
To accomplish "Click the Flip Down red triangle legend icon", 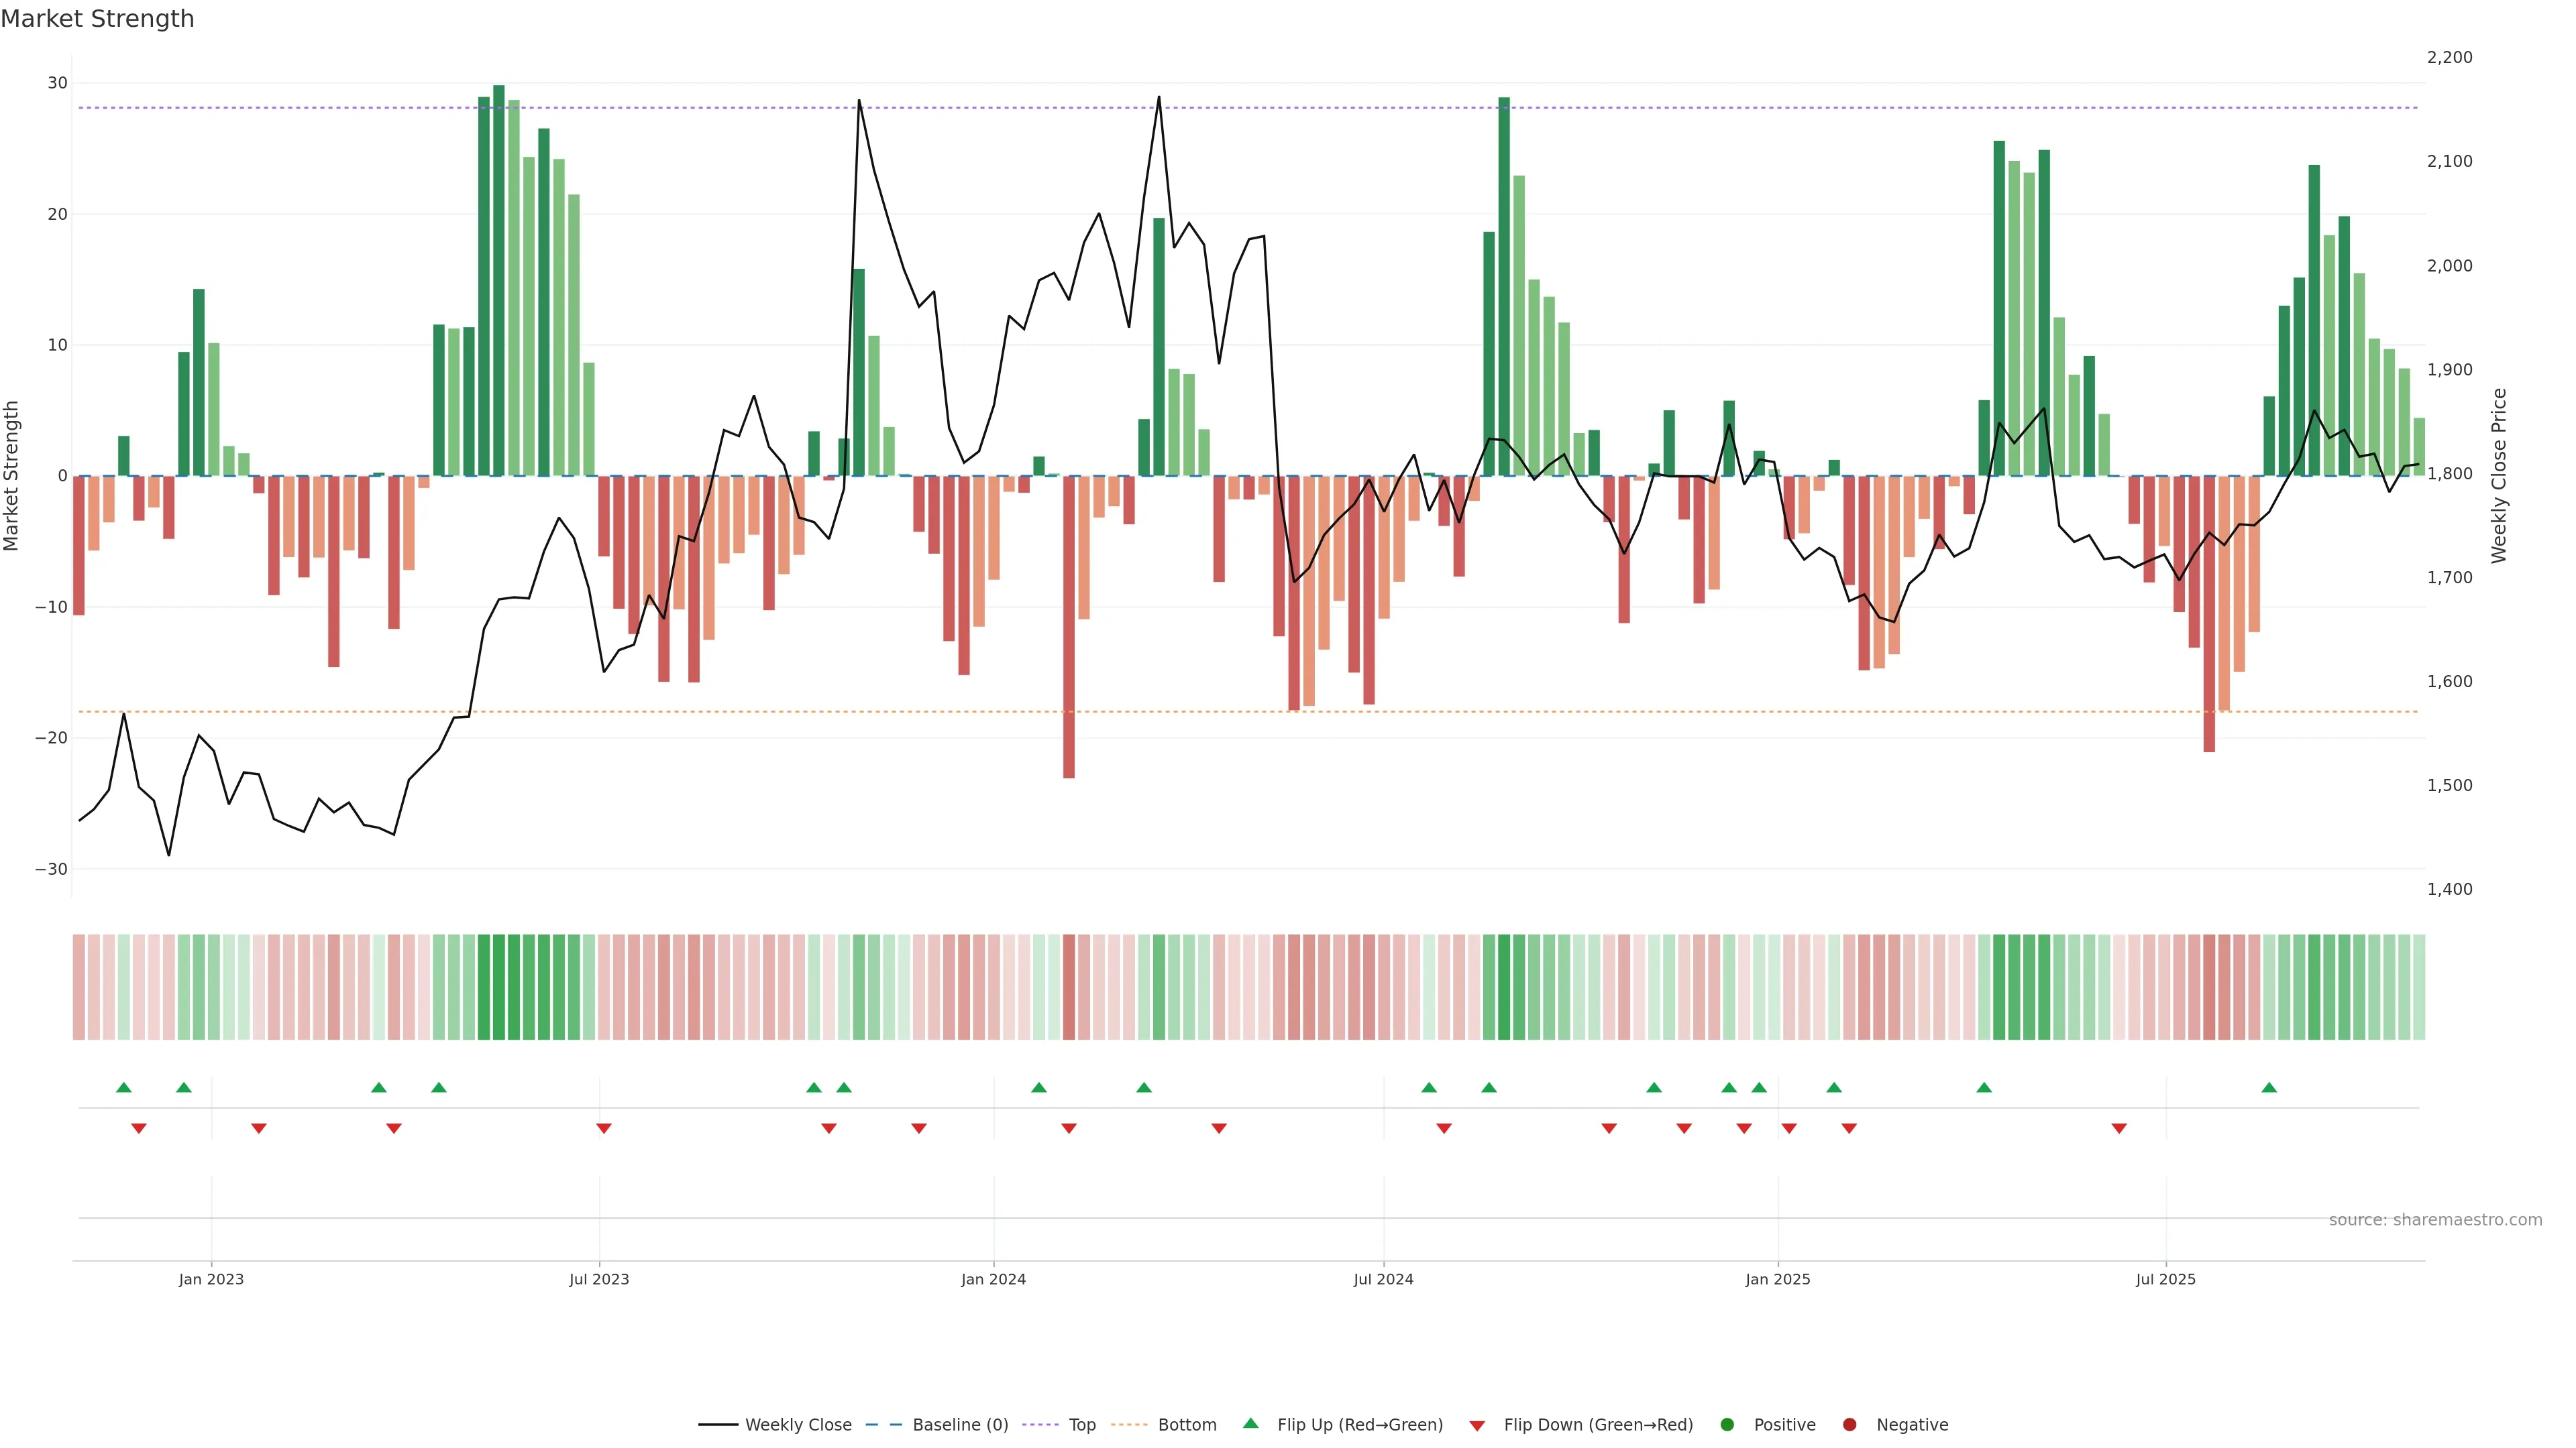I will click(1477, 1426).
